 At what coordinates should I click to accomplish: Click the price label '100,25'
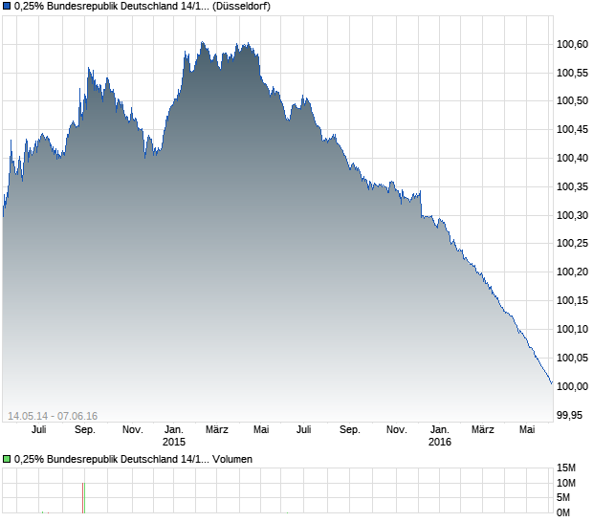click(x=572, y=243)
